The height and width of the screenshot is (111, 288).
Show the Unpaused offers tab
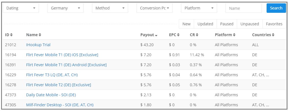[250, 24]
